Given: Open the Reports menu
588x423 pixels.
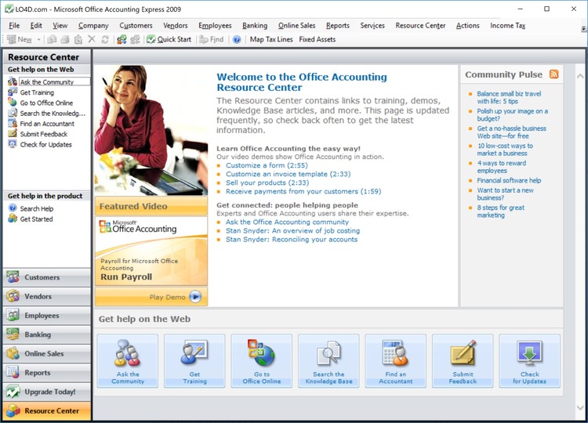Looking at the screenshot, I should [337, 26].
